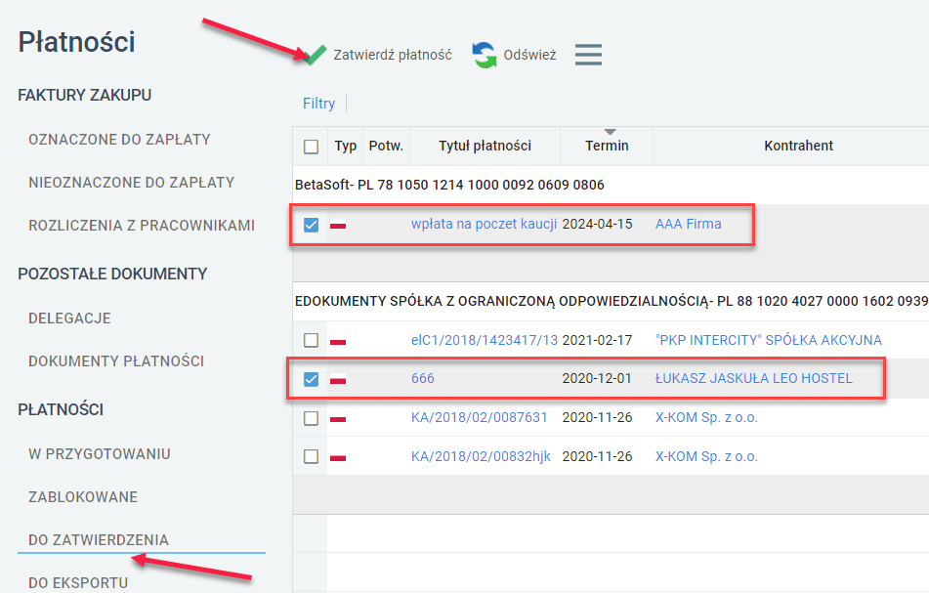Click Zatwierdź płatność button label

pos(393,55)
